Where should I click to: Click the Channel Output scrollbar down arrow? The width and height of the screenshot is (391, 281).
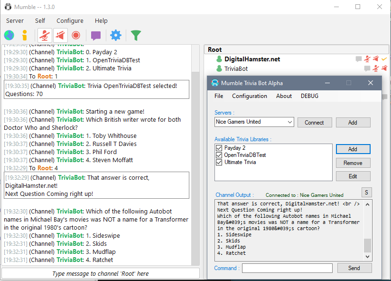[367, 257]
